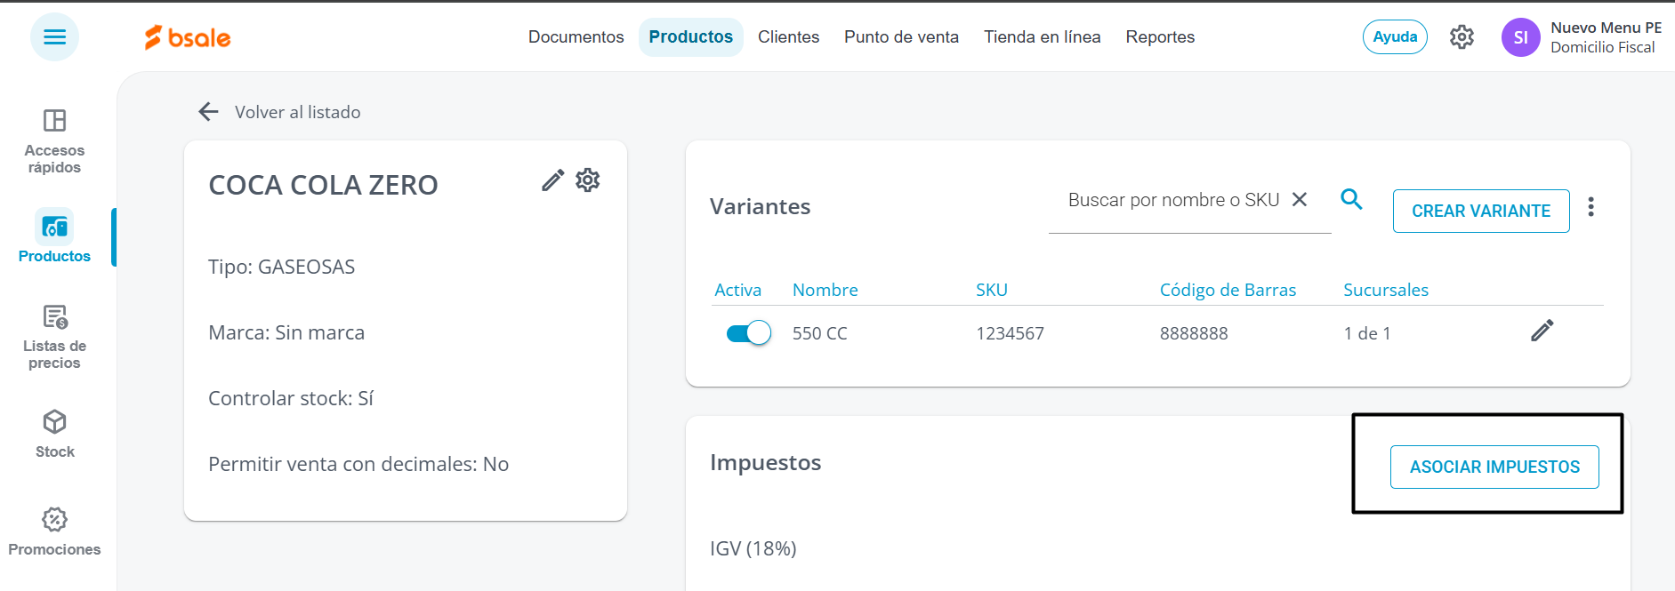Open the Clientes menu
1675x591 pixels.
coord(789,37)
